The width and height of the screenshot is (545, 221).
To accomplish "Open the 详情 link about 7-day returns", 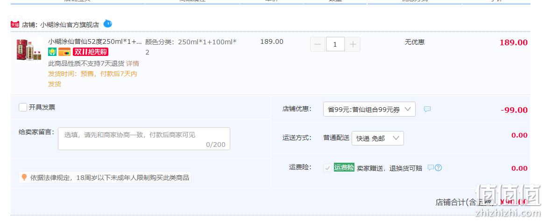I will [x=133, y=63].
